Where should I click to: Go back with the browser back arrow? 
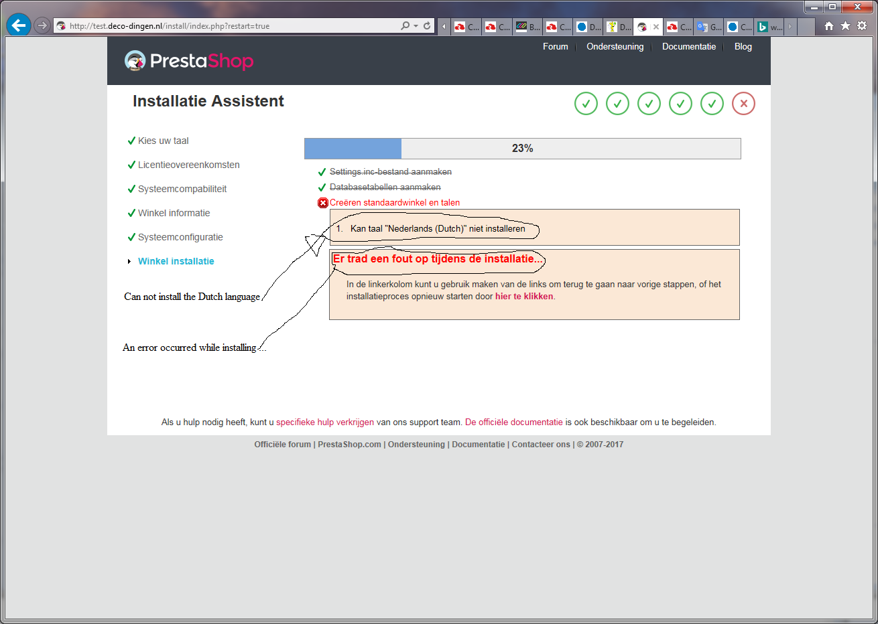click(x=19, y=25)
